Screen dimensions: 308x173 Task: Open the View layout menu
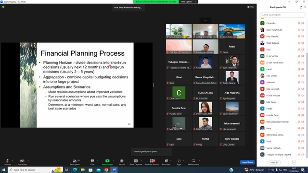pos(251,7)
